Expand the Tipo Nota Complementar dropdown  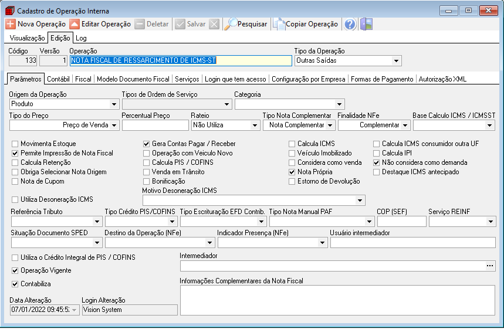click(x=330, y=126)
